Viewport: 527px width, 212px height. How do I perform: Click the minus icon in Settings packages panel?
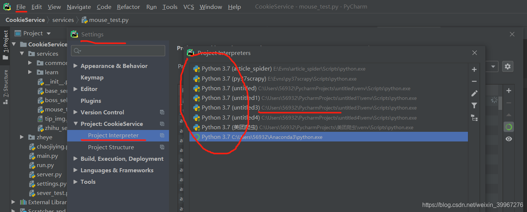pyautogui.click(x=509, y=103)
